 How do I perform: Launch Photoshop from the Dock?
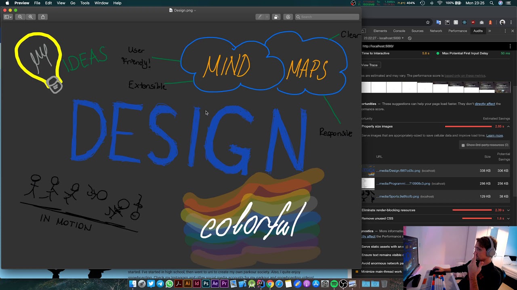coord(206,284)
